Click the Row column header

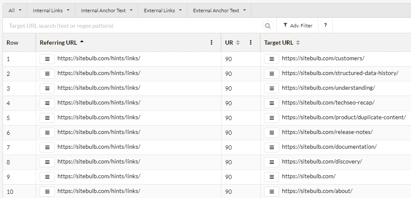(x=19, y=43)
